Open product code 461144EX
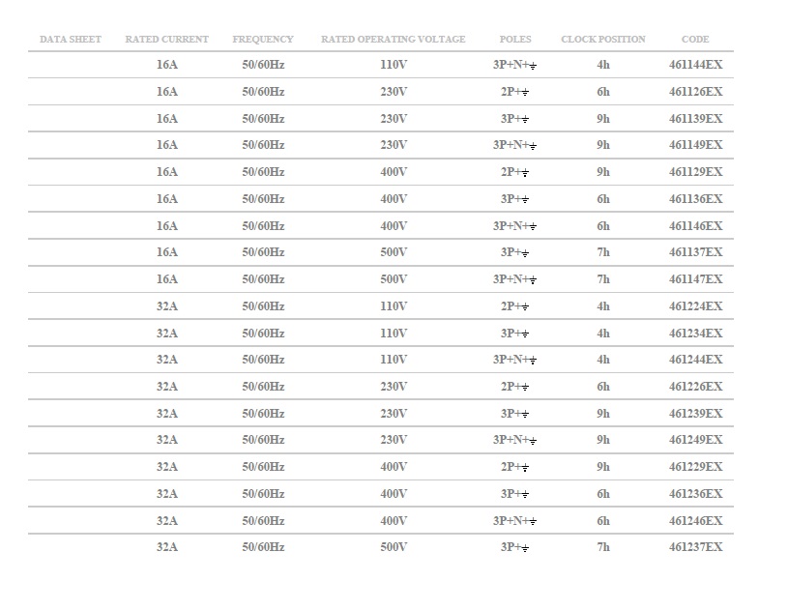788x610 pixels. click(x=695, y=65)
